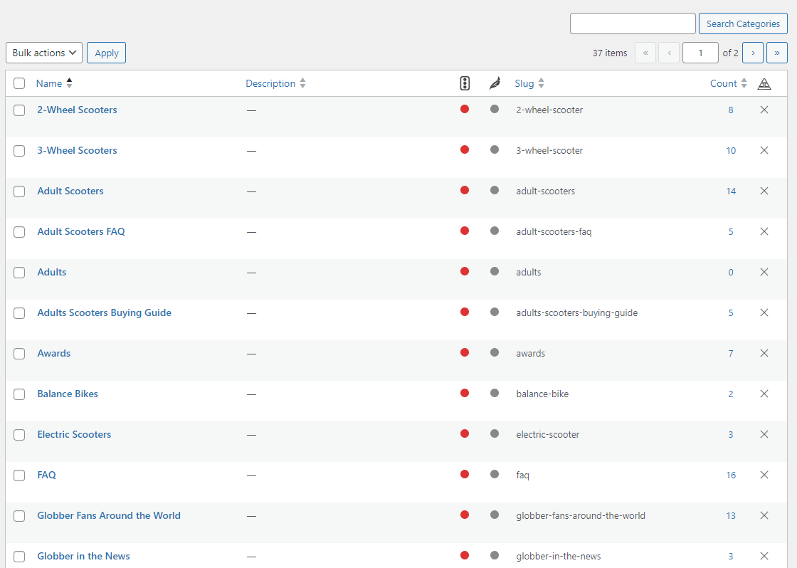Click the X icon in Adults Scooters Buying Guide row
The image size is (797, 568).
764,312
